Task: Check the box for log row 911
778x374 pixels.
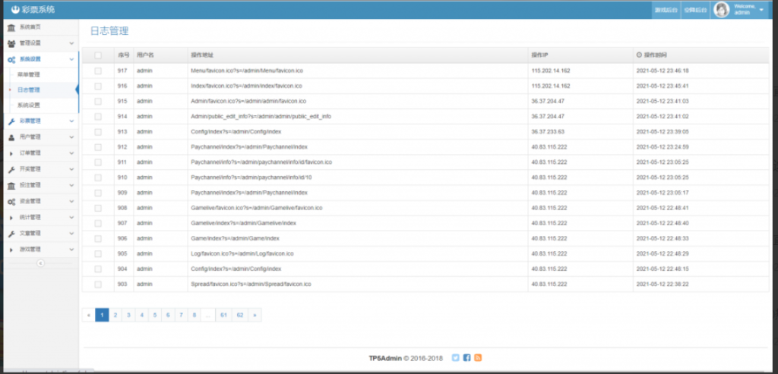Action: (x=98, y=162)
